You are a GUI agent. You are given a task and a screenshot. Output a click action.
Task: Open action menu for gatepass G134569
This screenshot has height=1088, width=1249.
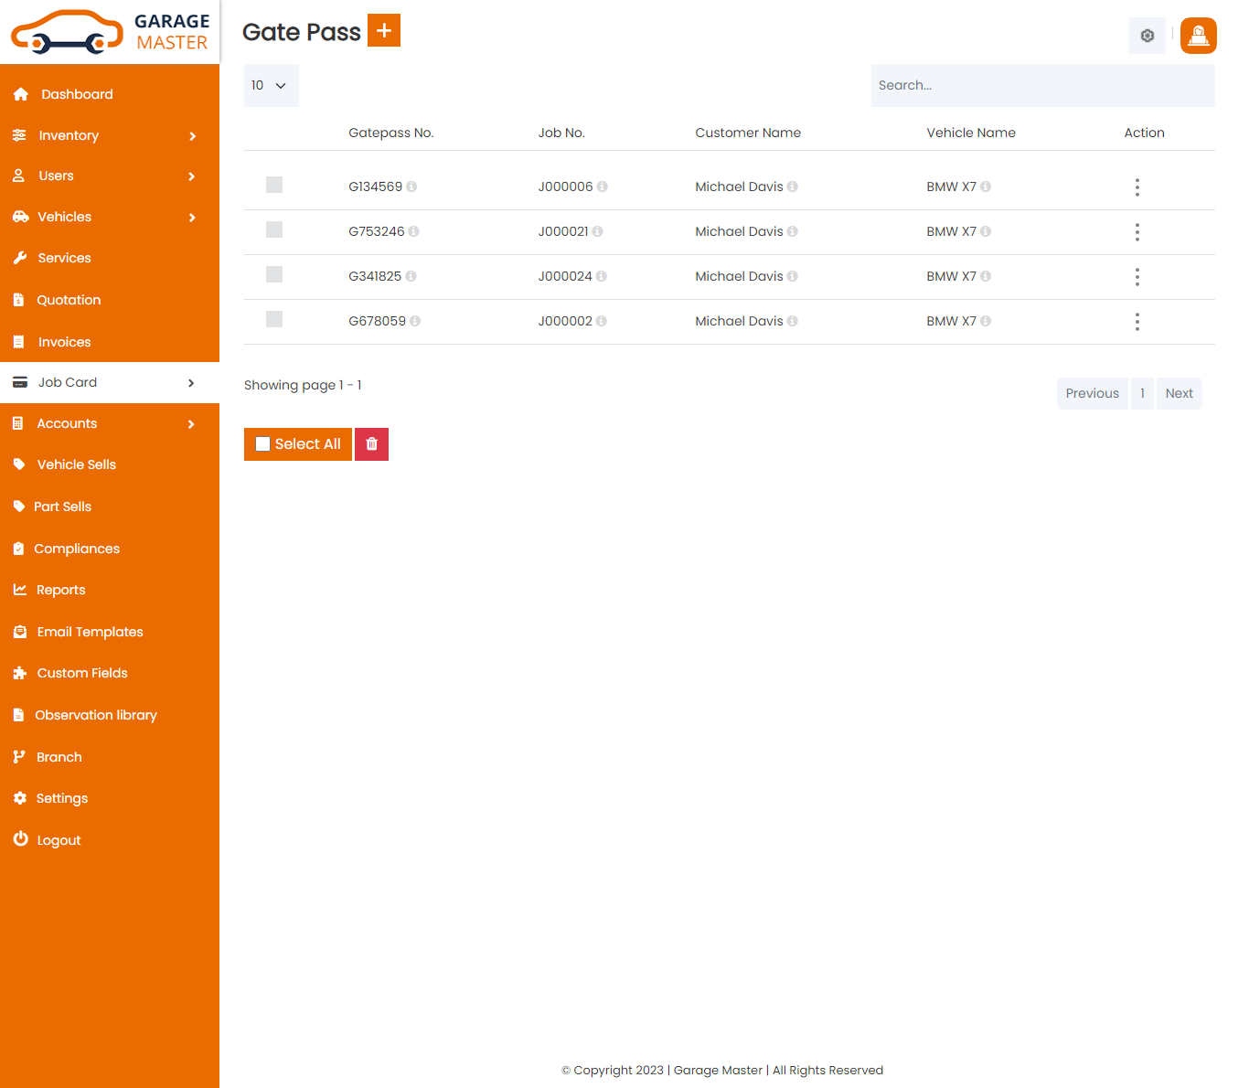pyautogui.click(x=1137, y=187)
